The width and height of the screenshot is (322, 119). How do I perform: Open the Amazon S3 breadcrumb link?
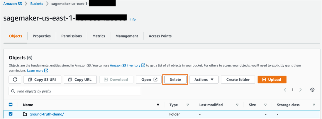pos(13,4)
